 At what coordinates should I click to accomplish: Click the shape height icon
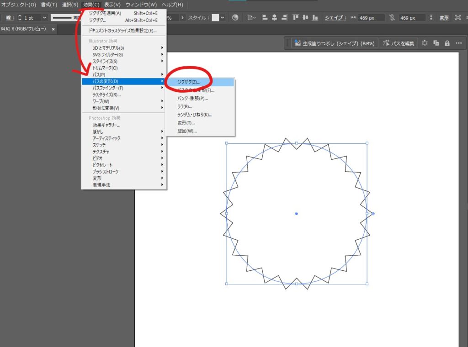pos(431,18)
